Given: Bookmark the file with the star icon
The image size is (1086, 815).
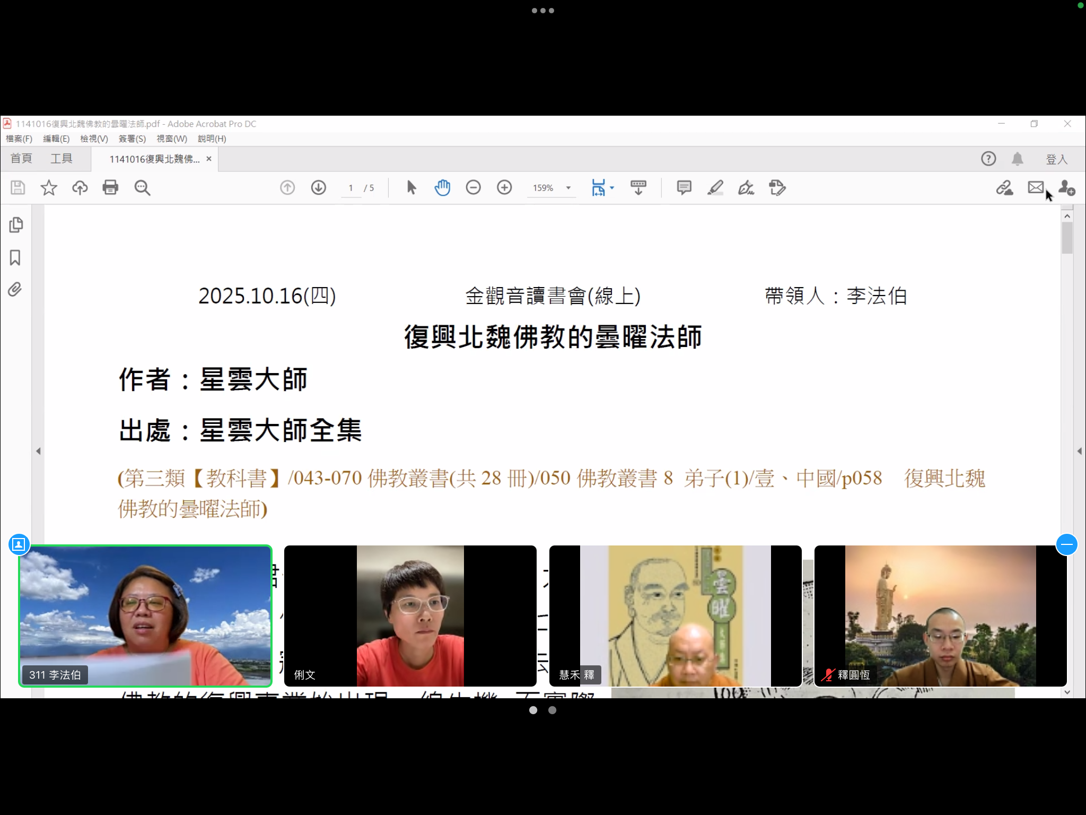Looking at the screenshot, I should click(49, 187).
